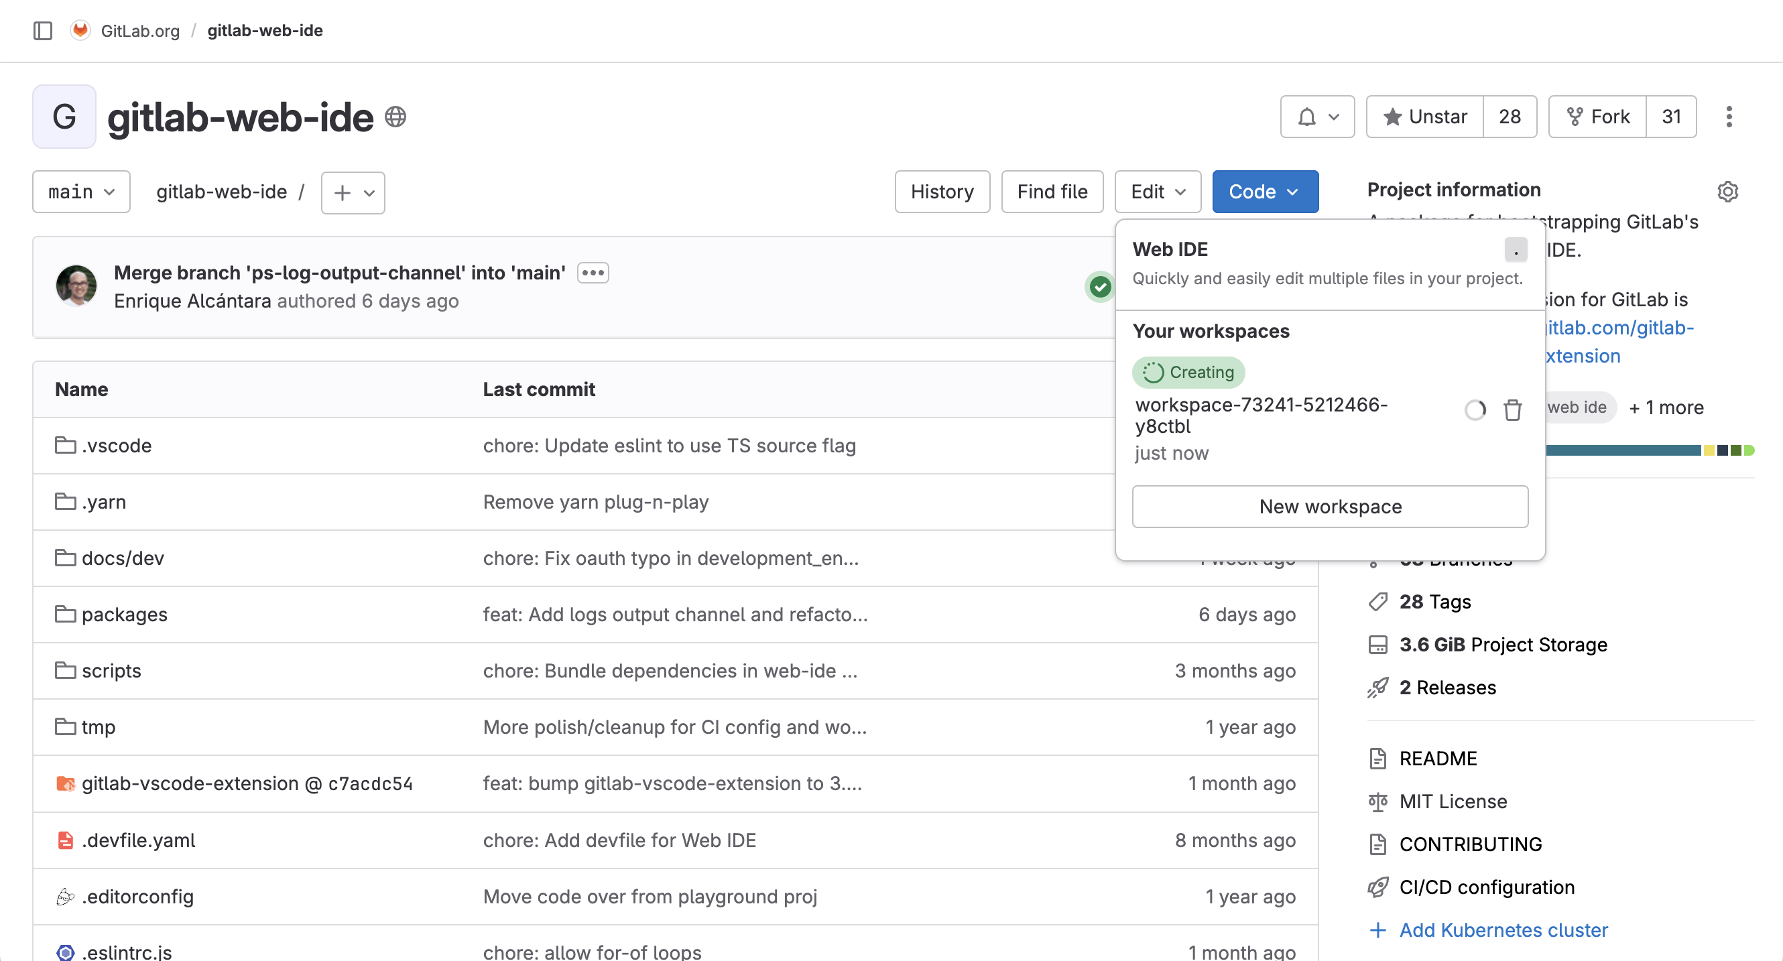Expand the Code button dropdown

tap(1265, 190)
